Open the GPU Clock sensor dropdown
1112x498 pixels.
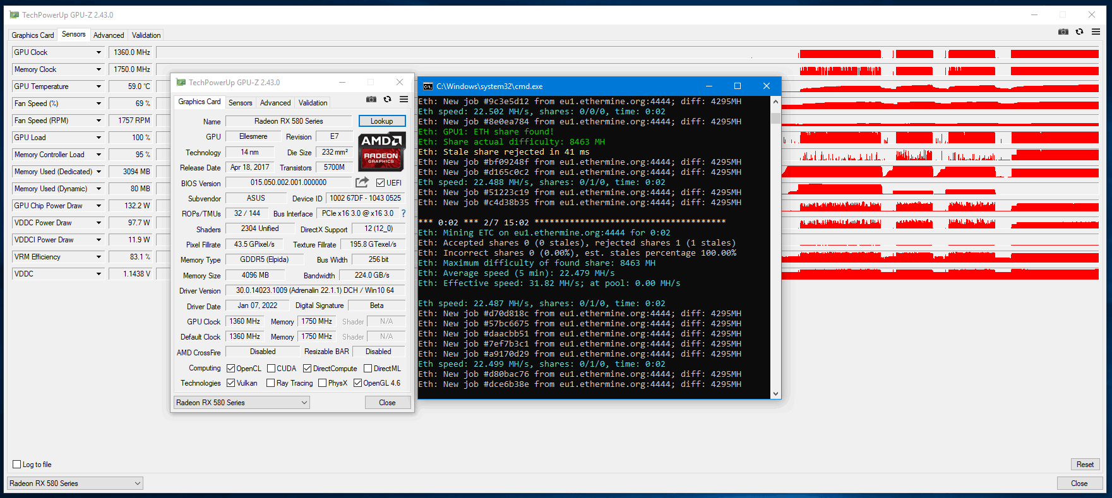(x=99, y=52)
